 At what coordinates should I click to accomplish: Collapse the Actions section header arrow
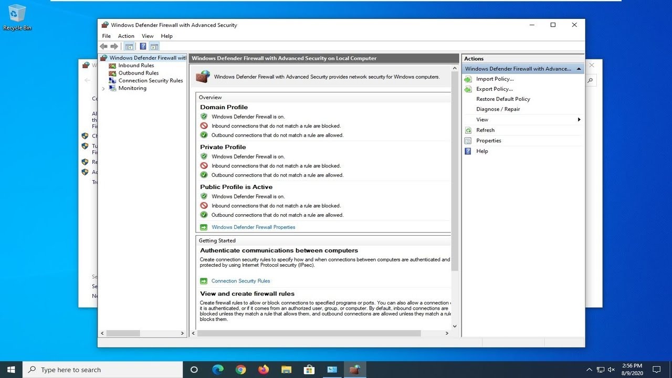point(579,69)
